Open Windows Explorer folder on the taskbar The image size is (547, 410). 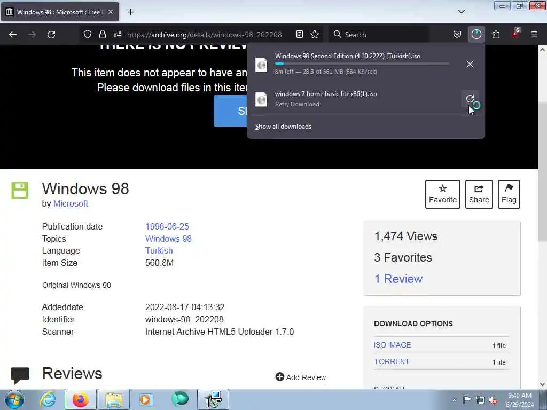[114, 399]
